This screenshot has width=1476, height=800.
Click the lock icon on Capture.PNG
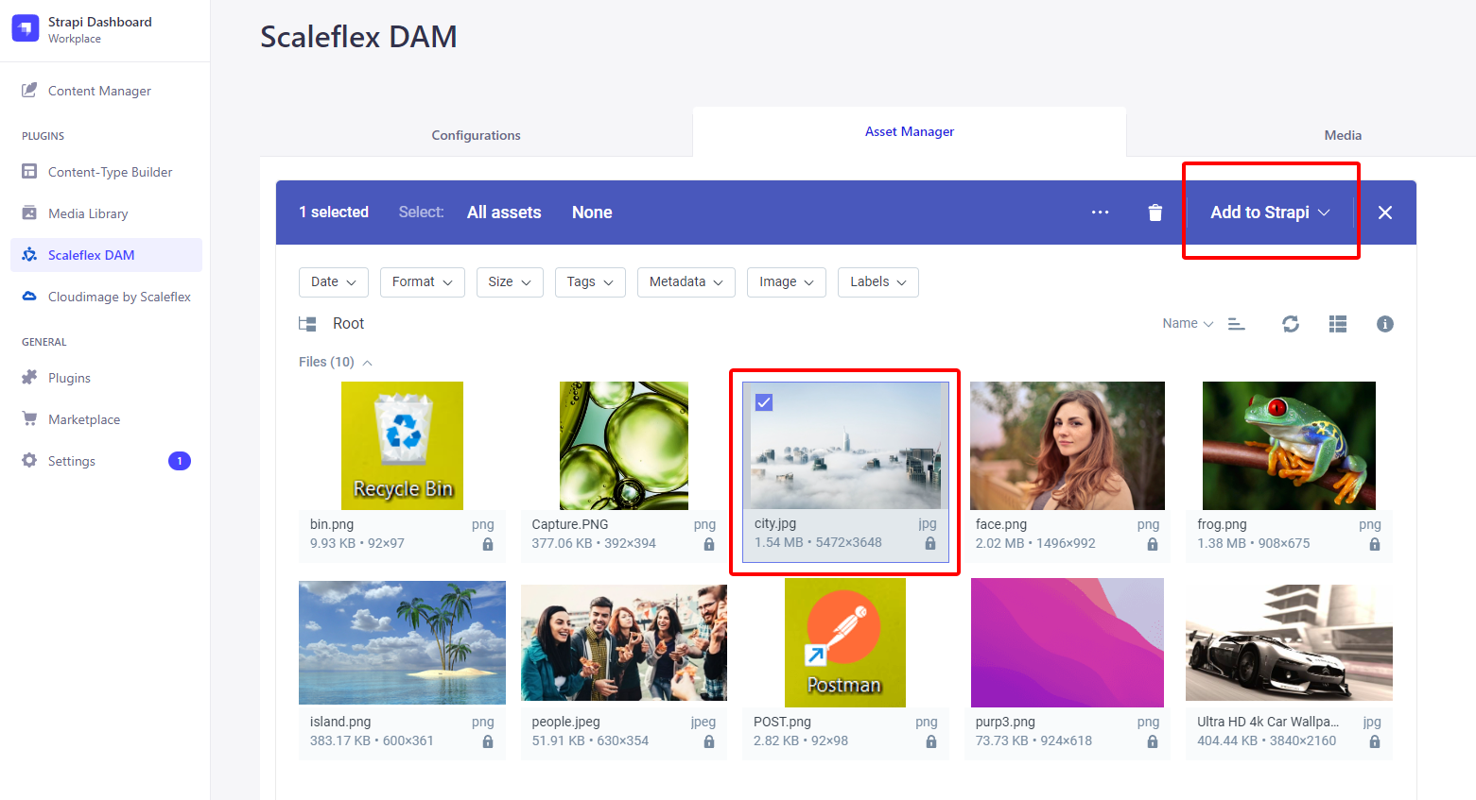(x=709, y=544)
